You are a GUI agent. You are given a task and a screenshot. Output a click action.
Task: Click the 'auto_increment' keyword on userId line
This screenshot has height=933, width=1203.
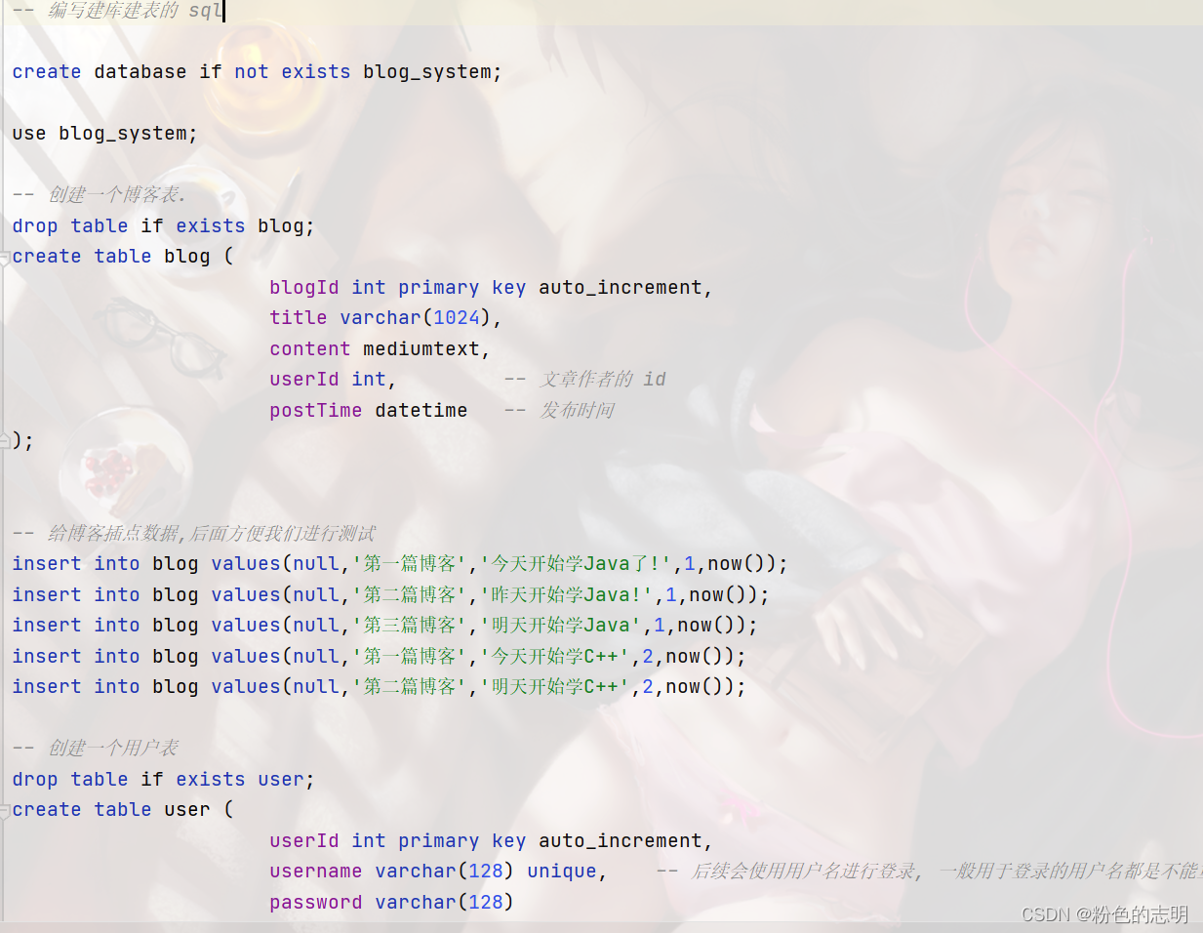point(621,841)
